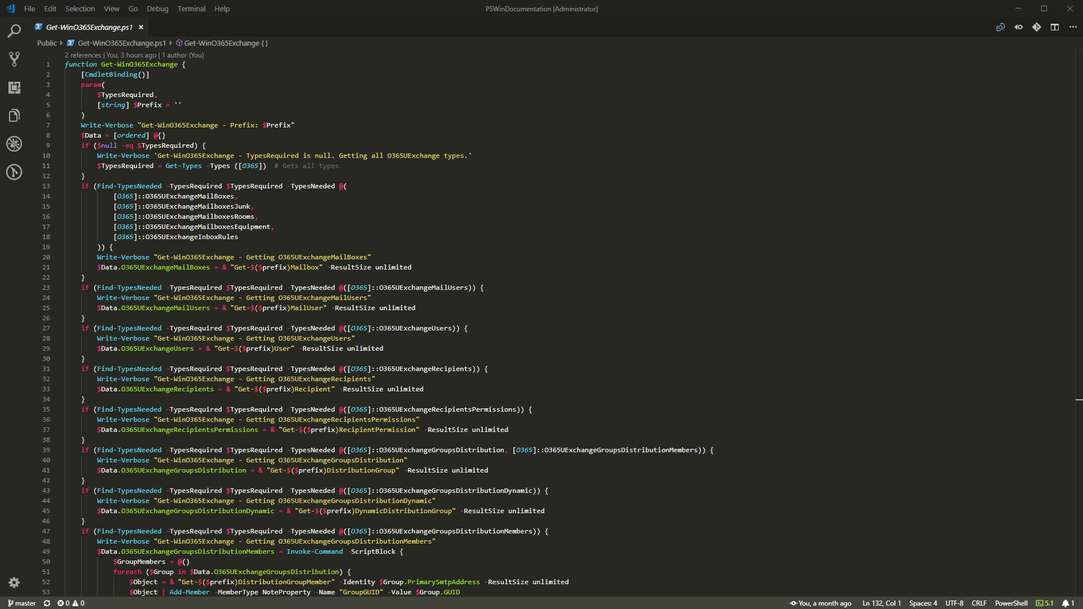Open the Search view in activity bar

tap(14, 31)
